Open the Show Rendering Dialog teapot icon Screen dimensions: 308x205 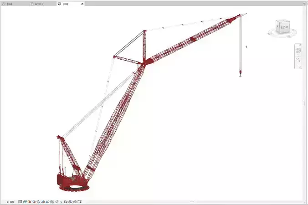coord(38,202)
